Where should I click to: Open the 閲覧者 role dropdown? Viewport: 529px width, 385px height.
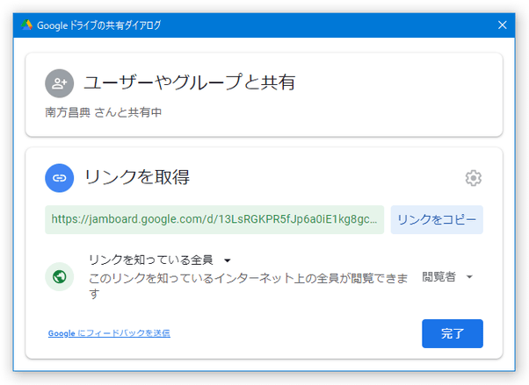447,277
